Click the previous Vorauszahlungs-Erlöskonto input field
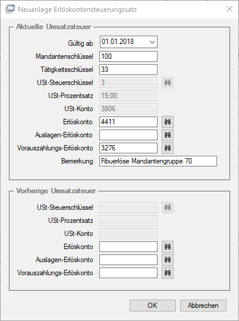 pos(128,273)
